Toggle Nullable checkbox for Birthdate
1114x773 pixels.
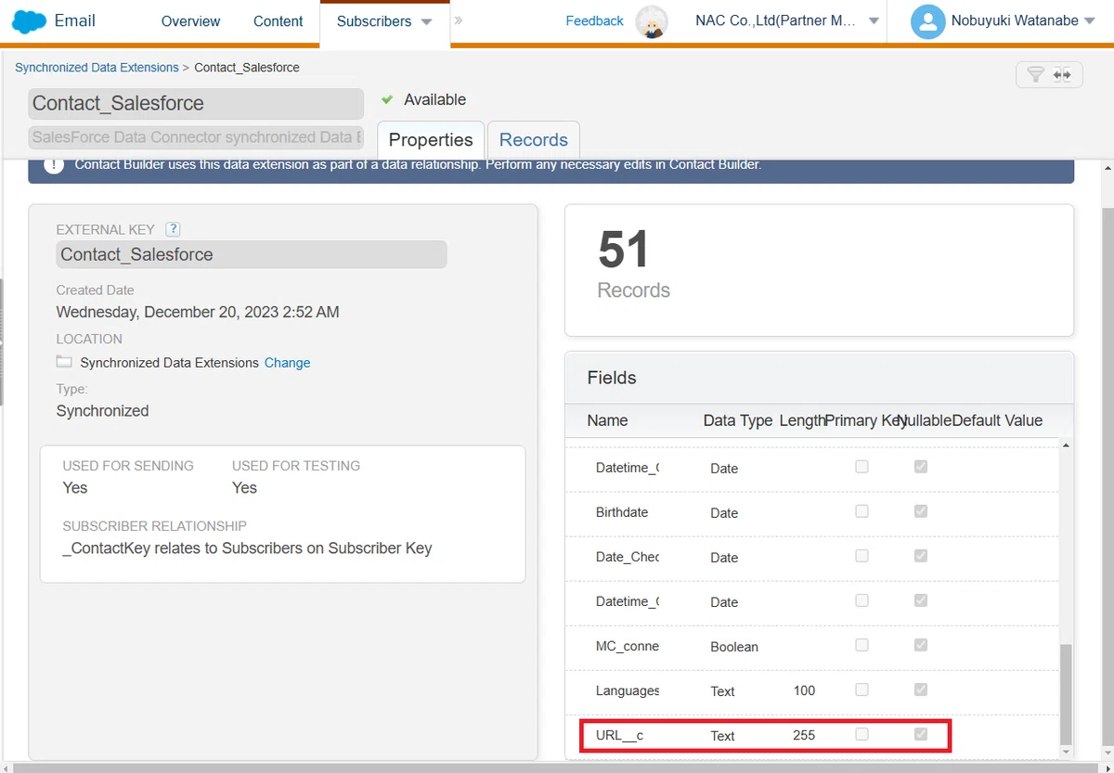[920, 511]
